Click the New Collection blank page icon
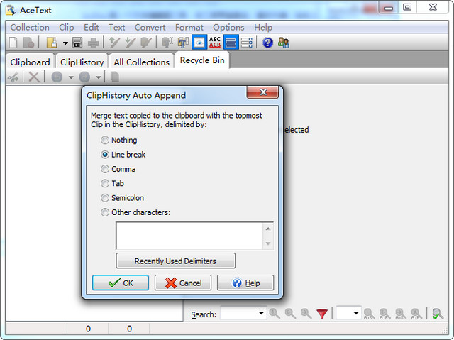 [13, 43]
